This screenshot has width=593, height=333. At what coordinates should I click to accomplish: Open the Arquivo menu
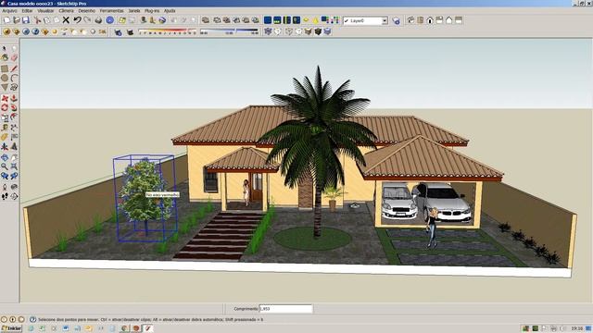(x=9, y=10)
